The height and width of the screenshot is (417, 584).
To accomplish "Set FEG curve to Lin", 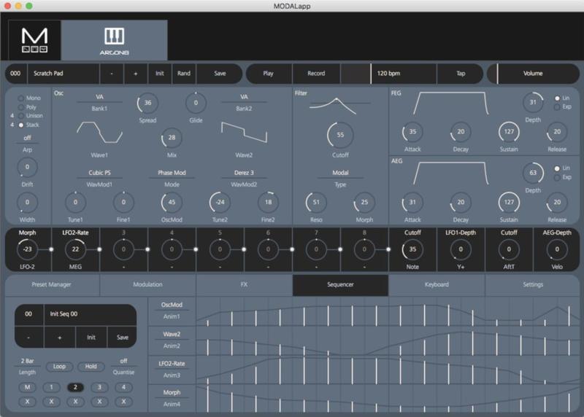I will coord(557,98).
